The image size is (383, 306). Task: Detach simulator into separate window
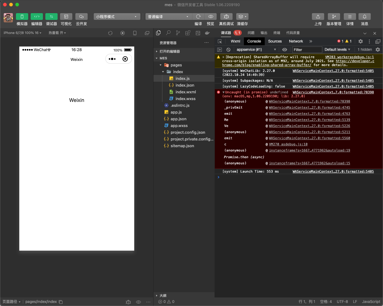(x=147, y=33)
